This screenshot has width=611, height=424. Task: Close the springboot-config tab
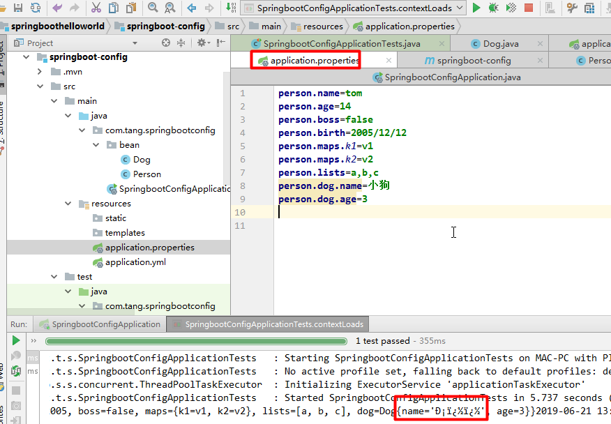click(540, 61)
